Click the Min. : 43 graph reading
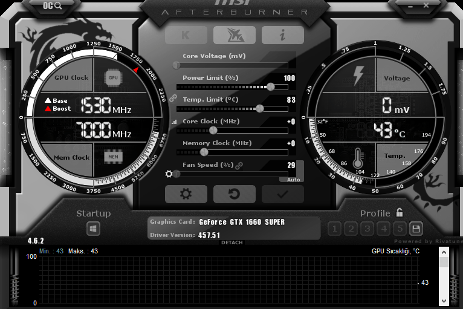This screenshot has width=463, height=309. (x=51, y=251)
